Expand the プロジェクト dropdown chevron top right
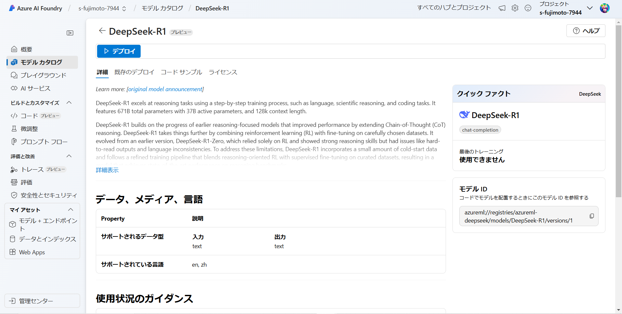This screenshot has width=622, height=314. (590, 8)
